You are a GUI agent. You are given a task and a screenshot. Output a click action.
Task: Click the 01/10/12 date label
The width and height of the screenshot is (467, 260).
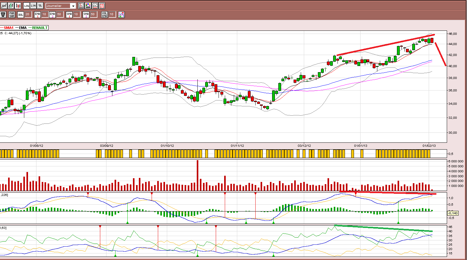tap(167, 145)
